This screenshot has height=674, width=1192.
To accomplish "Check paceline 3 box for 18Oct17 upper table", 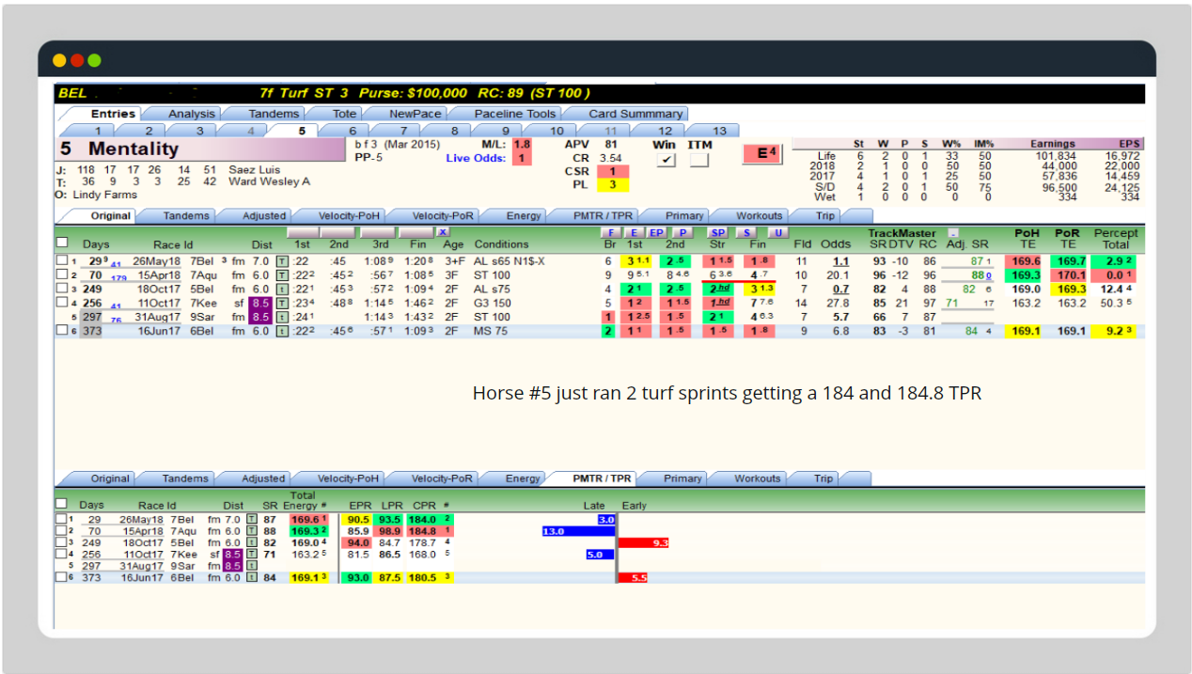I will (62, 290).
